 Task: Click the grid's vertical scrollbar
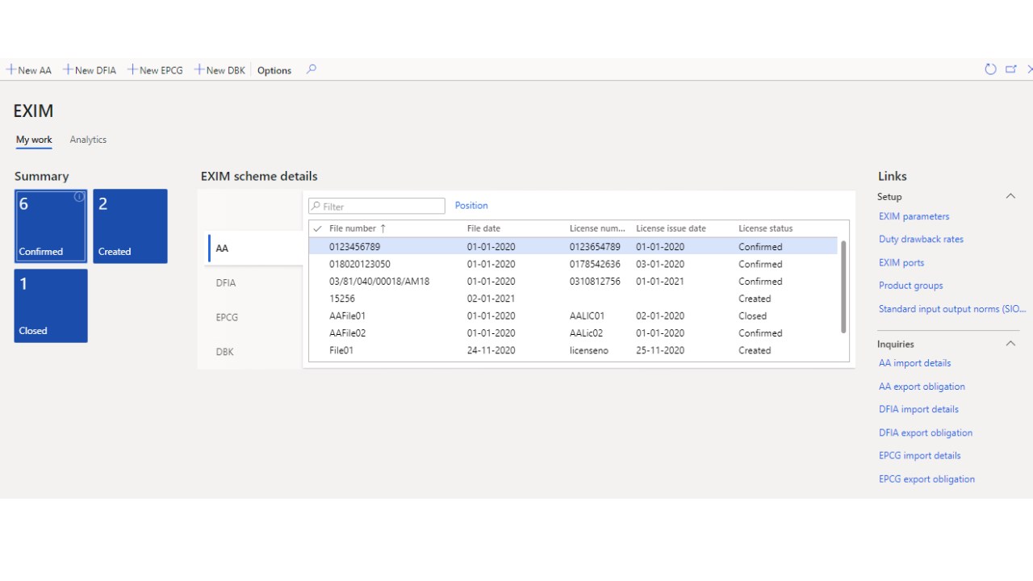tap(843, 286)
